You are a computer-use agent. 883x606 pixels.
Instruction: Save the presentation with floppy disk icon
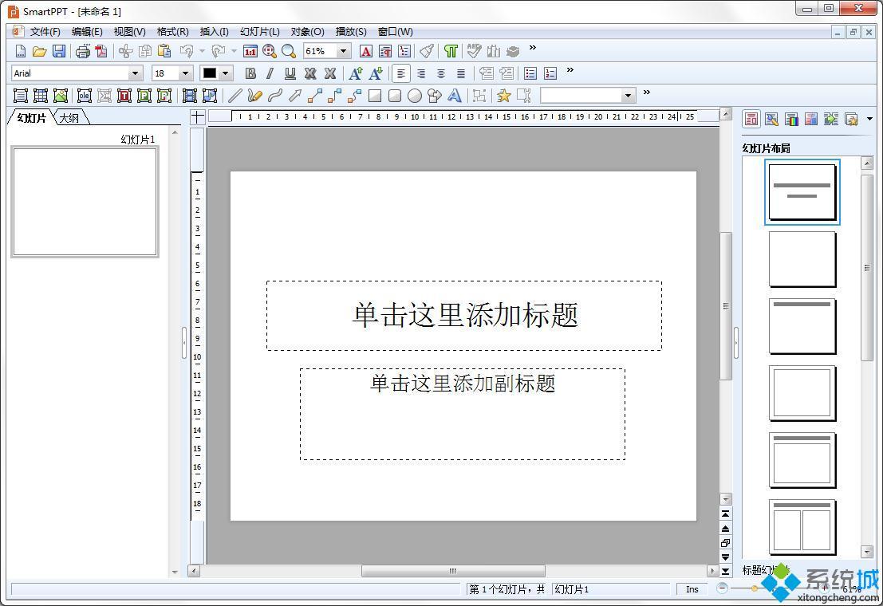tap(59, 51)
